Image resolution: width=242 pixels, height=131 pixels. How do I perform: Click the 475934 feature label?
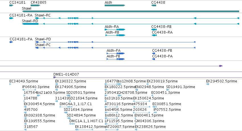click(140, 104)
